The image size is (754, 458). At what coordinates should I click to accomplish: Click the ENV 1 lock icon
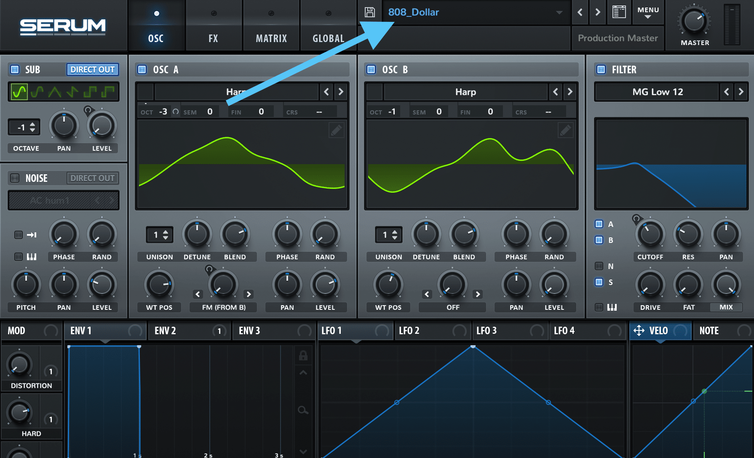pos(303,356)
